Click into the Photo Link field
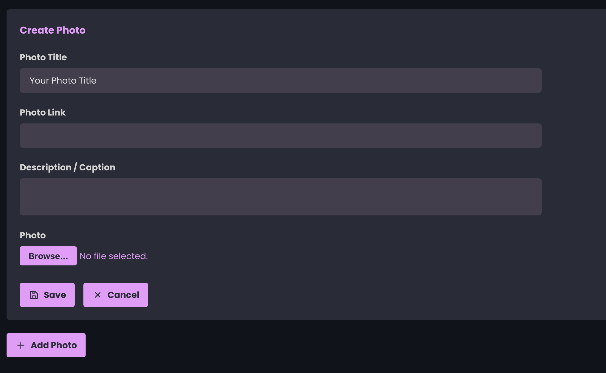 281,136
